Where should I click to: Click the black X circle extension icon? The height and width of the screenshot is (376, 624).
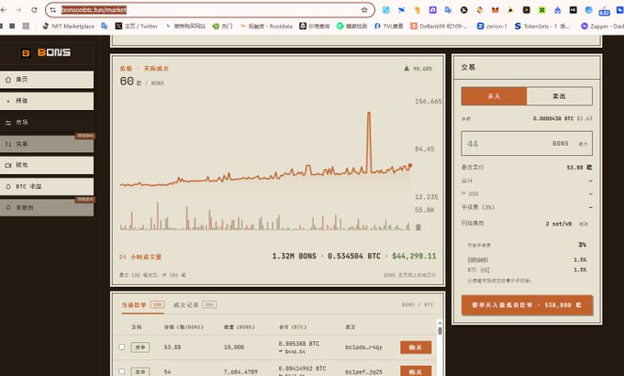(464, 10)
